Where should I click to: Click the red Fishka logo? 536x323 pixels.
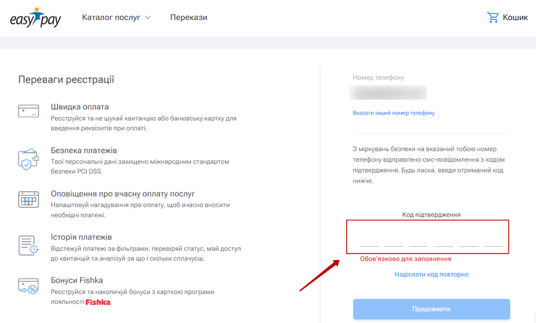pyautogui.click(x=98, y=302)
